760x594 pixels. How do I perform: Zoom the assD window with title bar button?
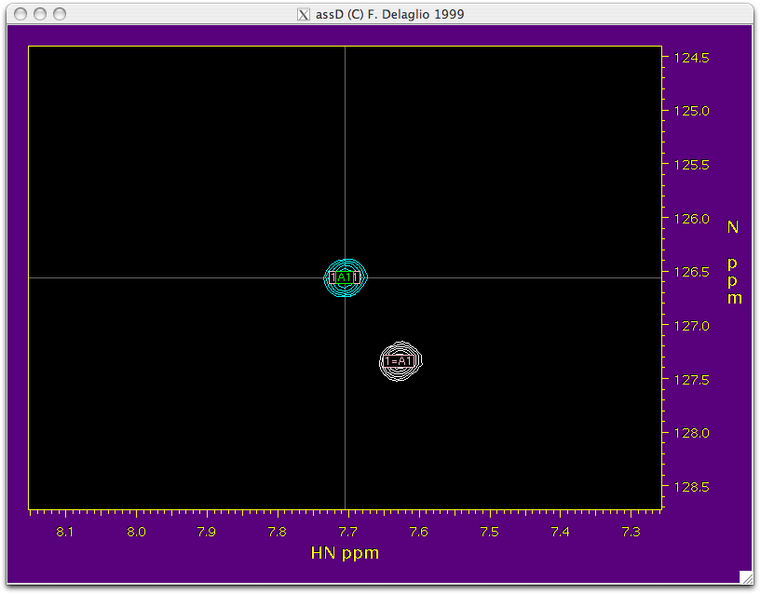tap(60, 14)
